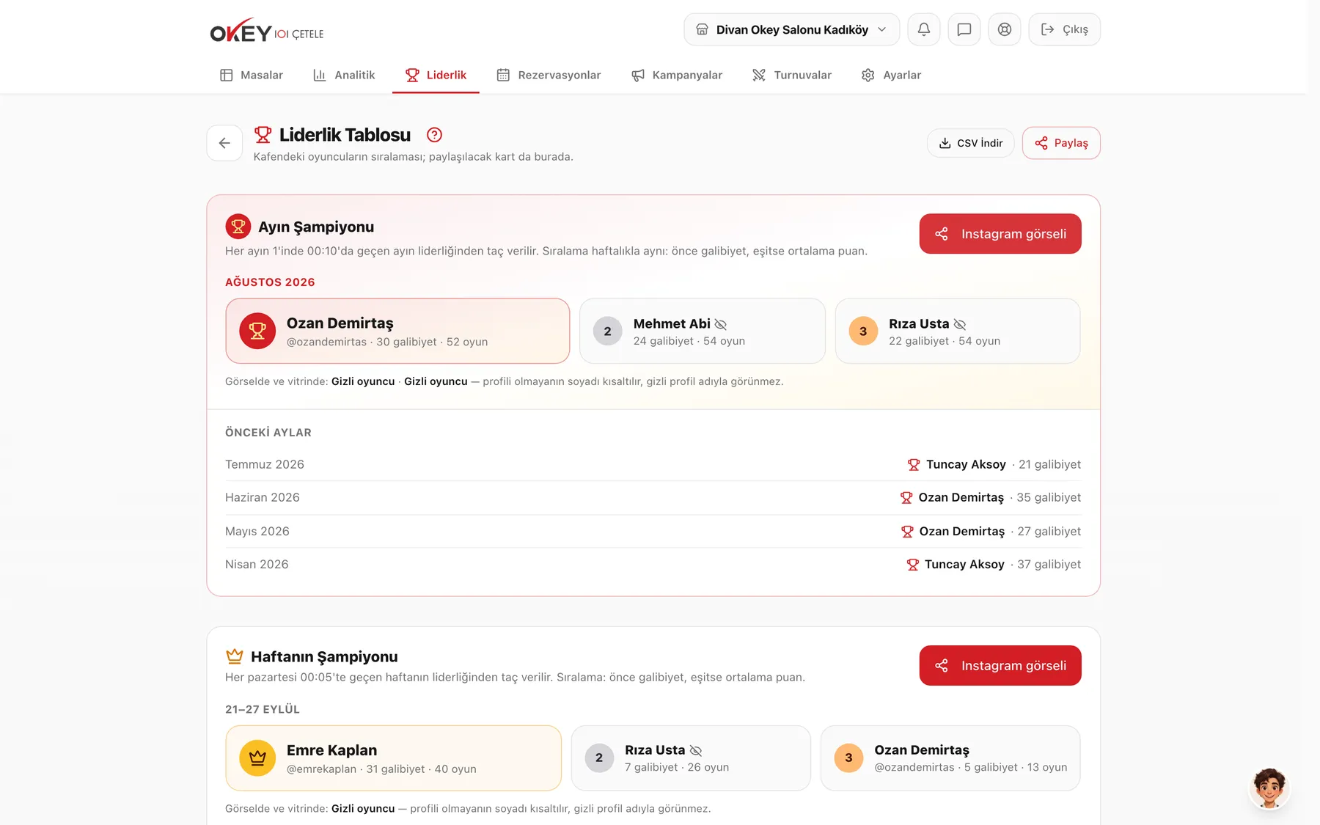This screenshot has height=825, width=1320.
Task: Click the Okey Çetele logo
Action: point(267,31)
